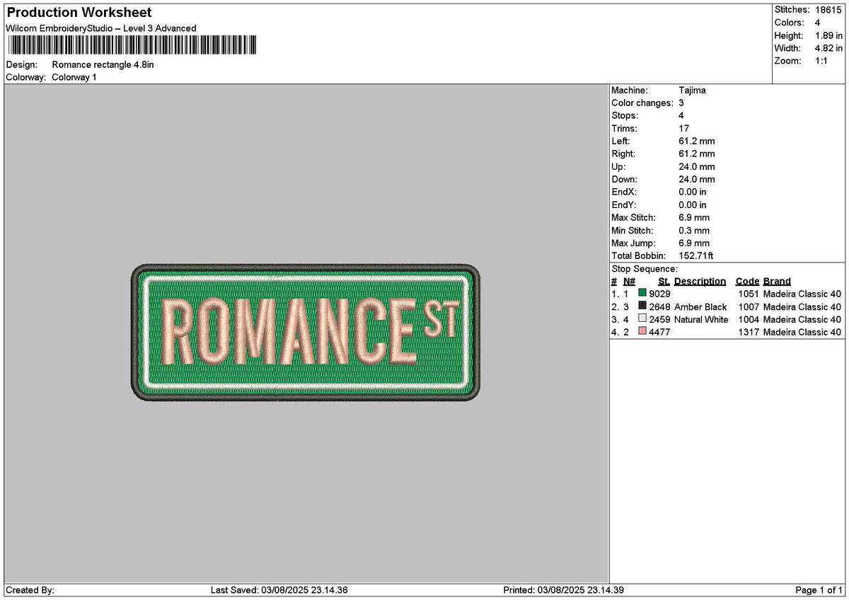This screenshot has width=849, height=600.
Task: Open the Colorway 1 selector
Action: [74, 77]
